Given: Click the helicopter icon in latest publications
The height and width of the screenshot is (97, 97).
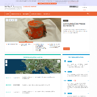Looking at the screenshot, I should pos(65,72).
